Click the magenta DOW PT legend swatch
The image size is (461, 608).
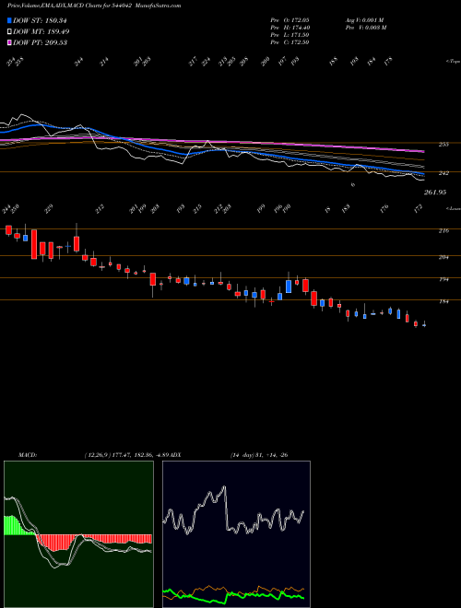point(9,42)
